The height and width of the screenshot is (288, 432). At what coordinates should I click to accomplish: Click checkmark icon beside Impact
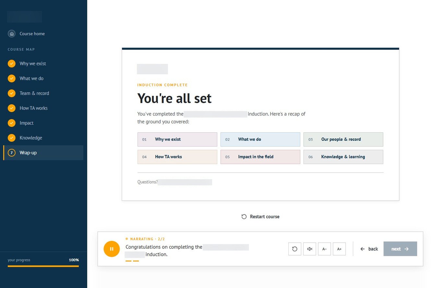click(x=12, y=123)
